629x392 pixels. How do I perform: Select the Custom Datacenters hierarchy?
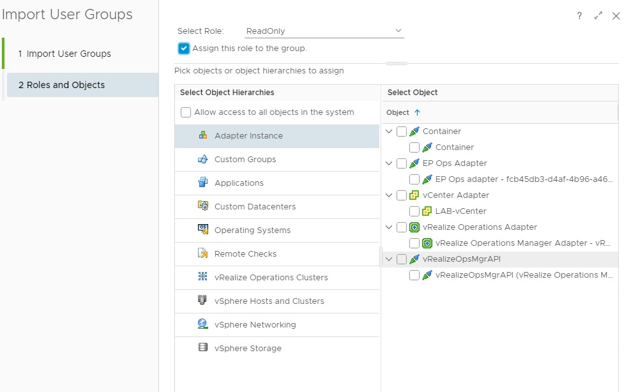click(x=277, y=207)
